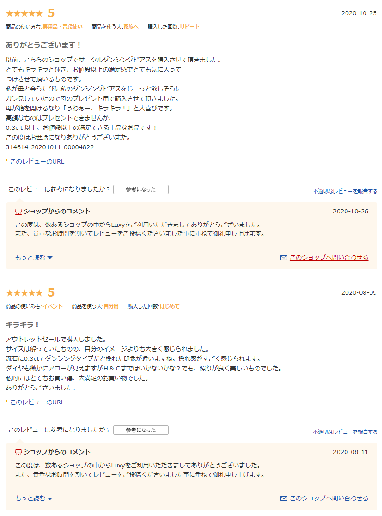Mark the first review as 参考になった
382x516 pixels.
coord(141,189)
